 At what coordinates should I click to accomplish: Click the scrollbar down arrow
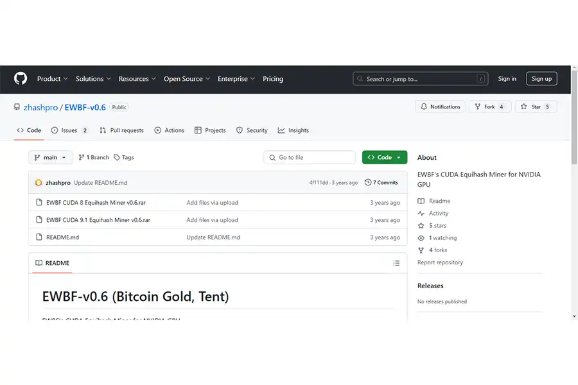point(574,316)
